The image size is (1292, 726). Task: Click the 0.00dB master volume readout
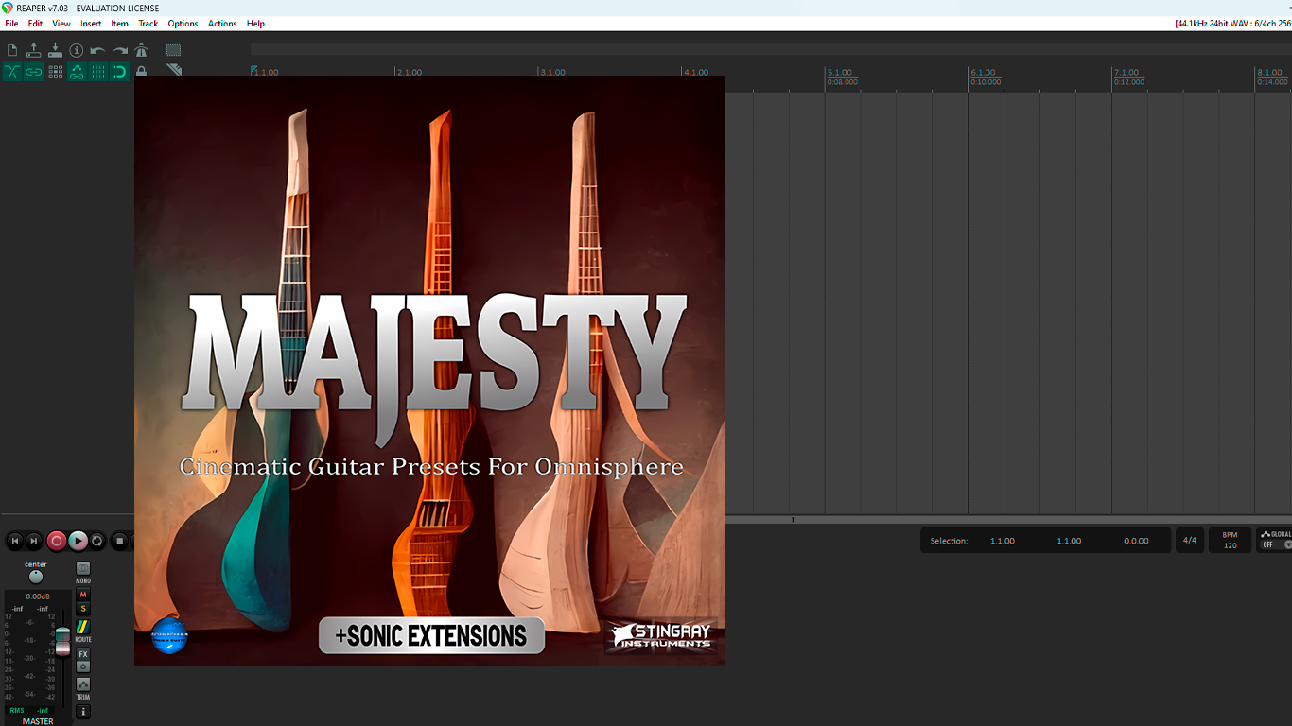(38, 596)
